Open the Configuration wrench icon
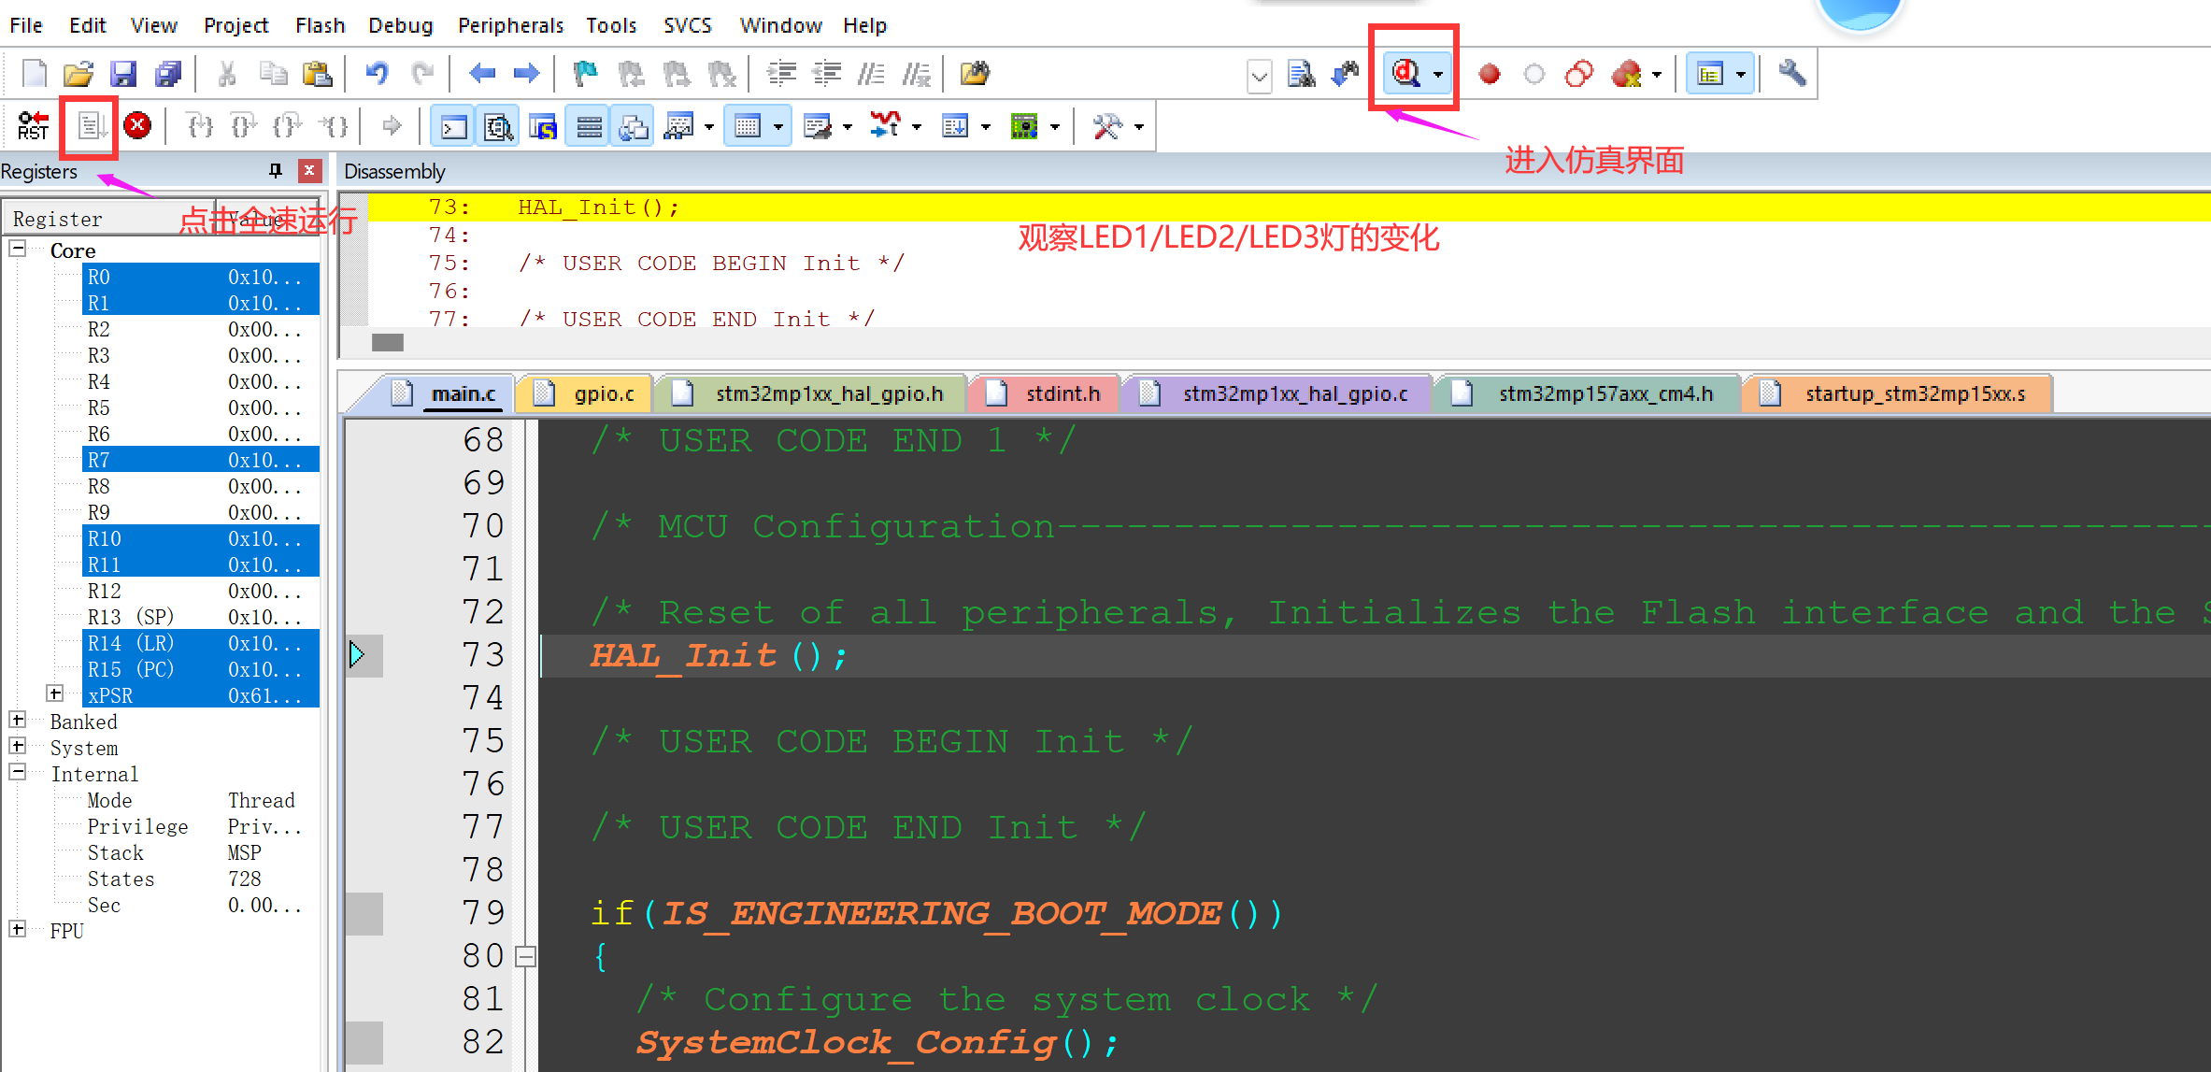Viewport: 2211px width, 1072px height. pos(1791,73)
